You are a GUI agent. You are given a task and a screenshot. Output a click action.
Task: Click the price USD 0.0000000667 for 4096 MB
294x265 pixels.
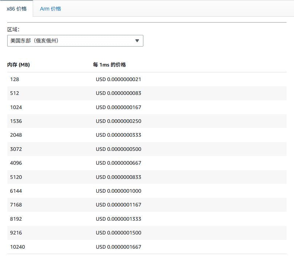point(119,163)
